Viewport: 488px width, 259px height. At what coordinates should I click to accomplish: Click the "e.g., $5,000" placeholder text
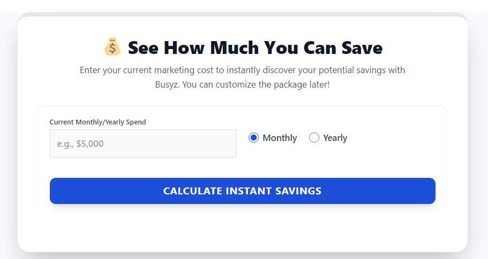click(80, 144)
